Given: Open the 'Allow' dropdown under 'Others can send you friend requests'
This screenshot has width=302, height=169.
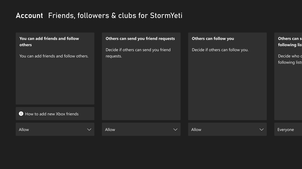Looking at the screenshot, I should 141,129.
